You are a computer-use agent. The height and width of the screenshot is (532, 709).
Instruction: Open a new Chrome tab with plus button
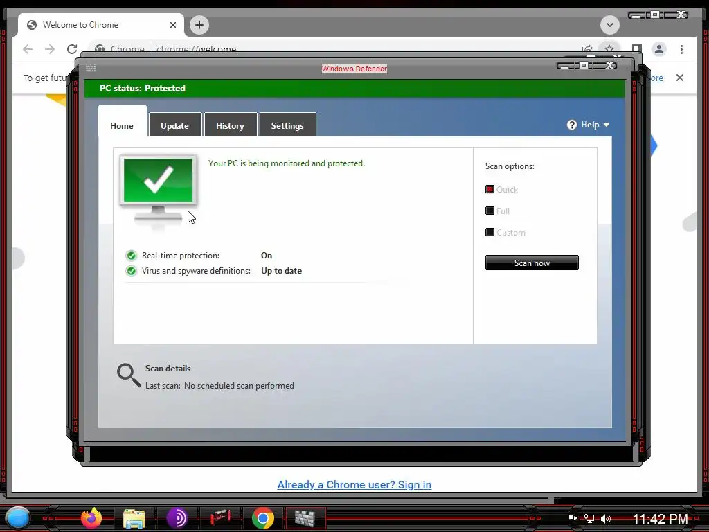(199, 25)
